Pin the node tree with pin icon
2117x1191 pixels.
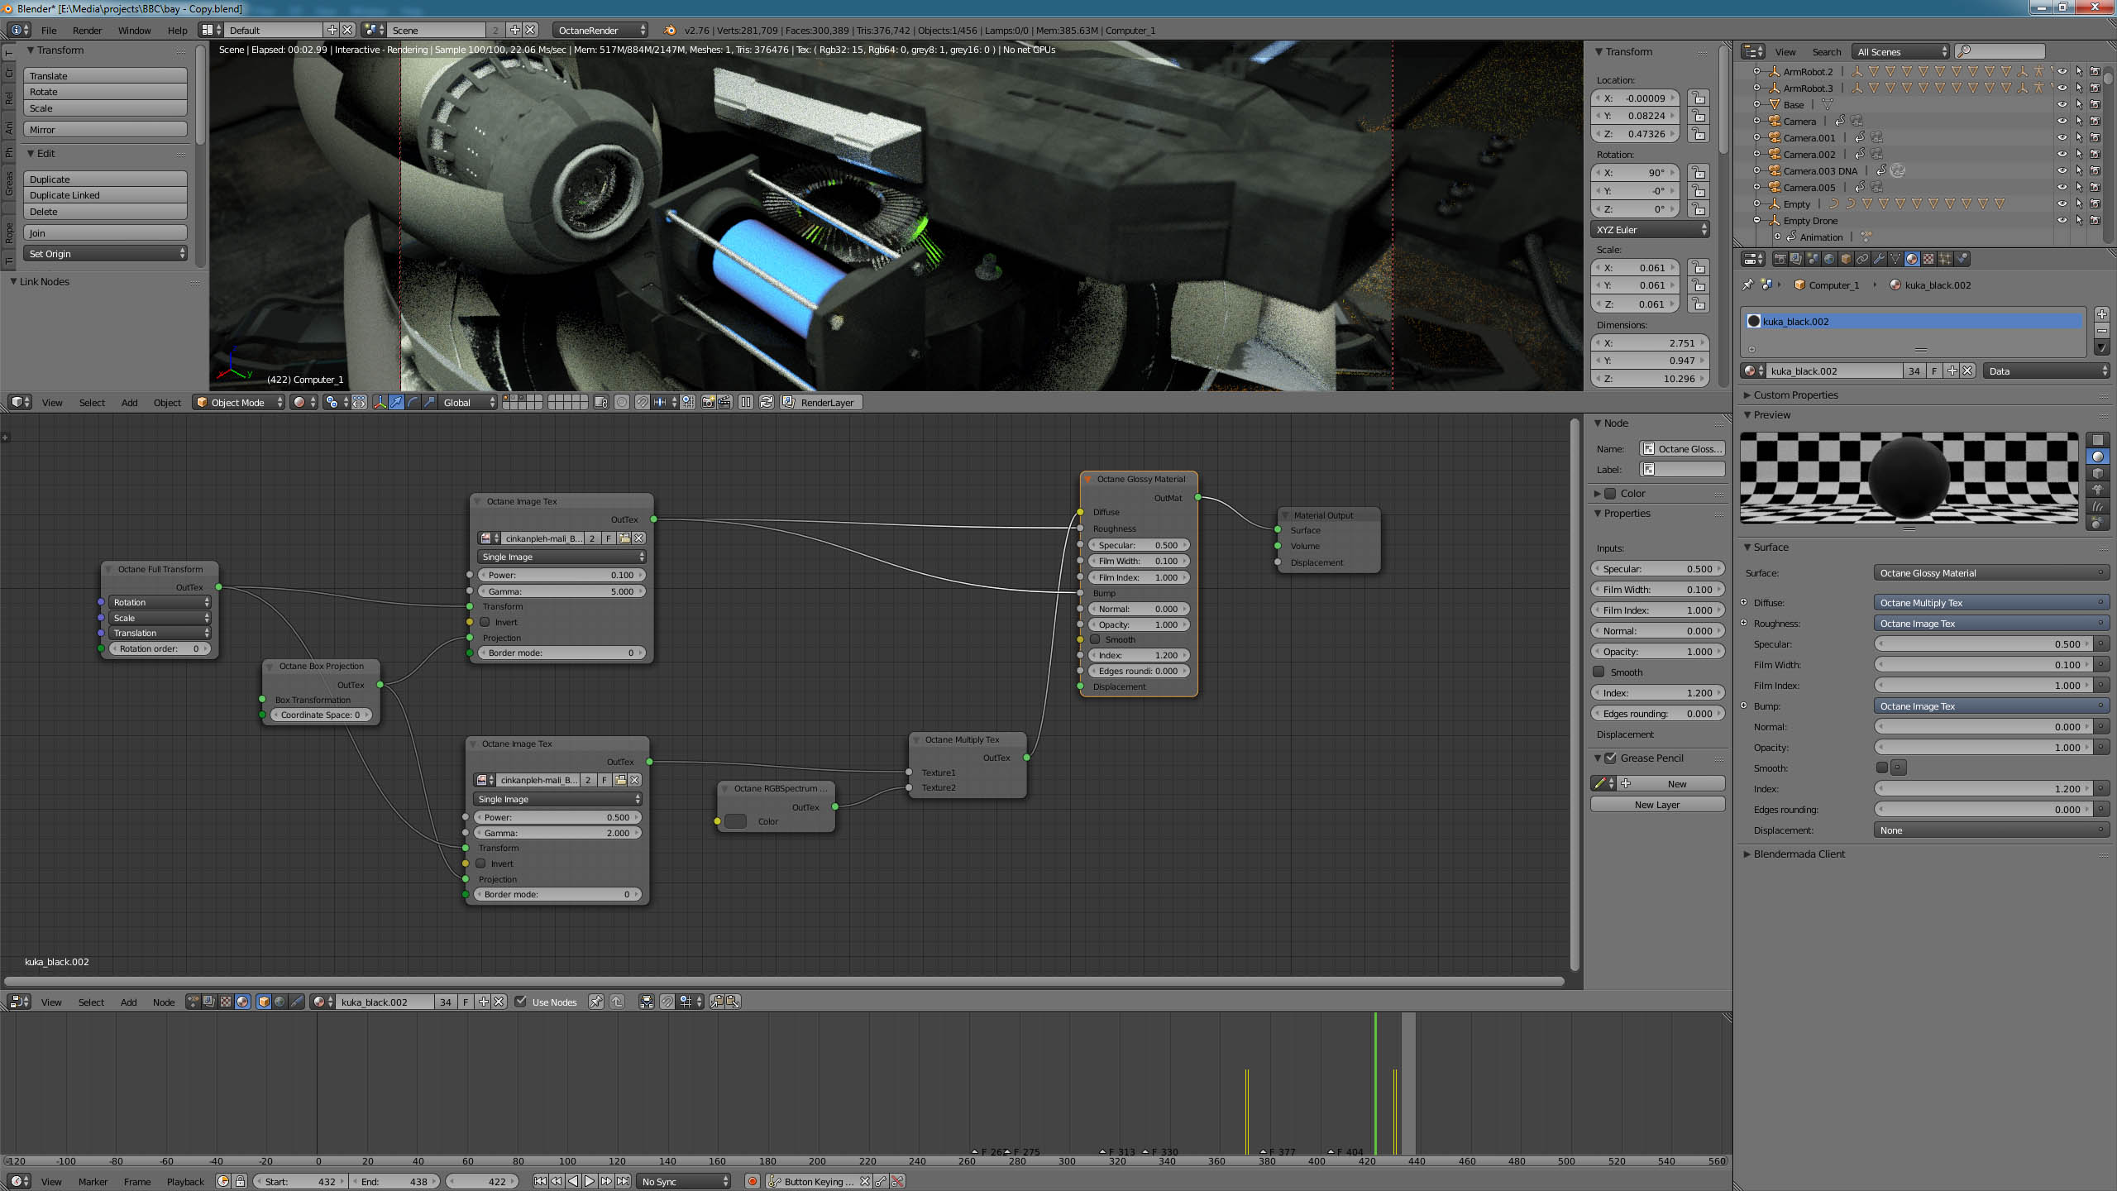595,1002
